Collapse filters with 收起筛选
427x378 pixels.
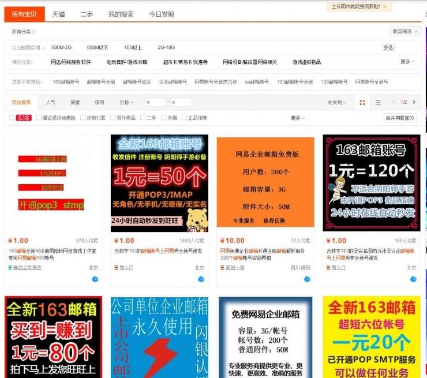pyautogui.click(x=405, y=32)
